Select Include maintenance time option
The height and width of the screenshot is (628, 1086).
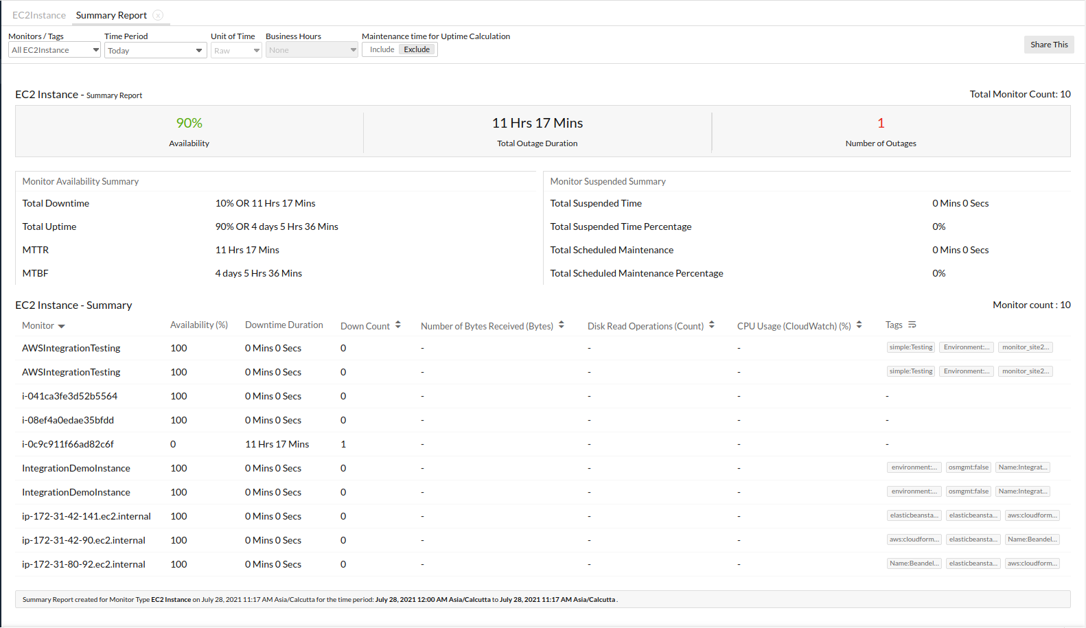click(382, 49)
